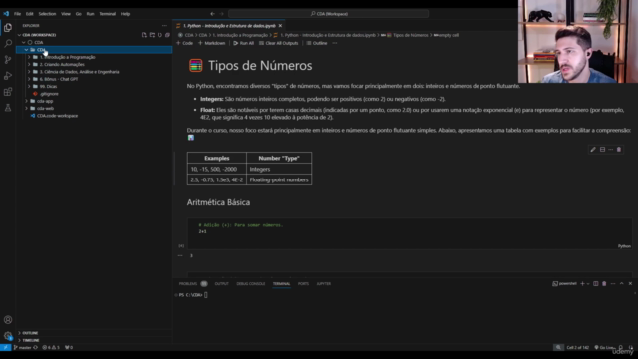Click the New Folder icon in Explorer
The width and height of the screenshot is (638, 359).
tap(152, 35)
